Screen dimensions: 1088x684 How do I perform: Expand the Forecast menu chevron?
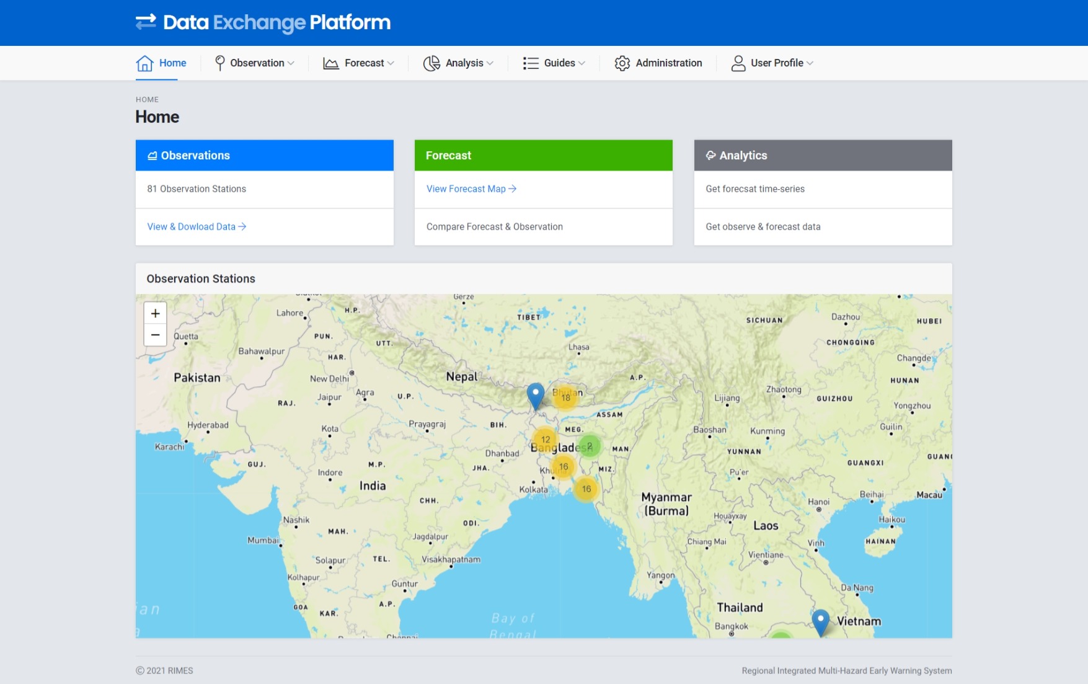(391, 63)
